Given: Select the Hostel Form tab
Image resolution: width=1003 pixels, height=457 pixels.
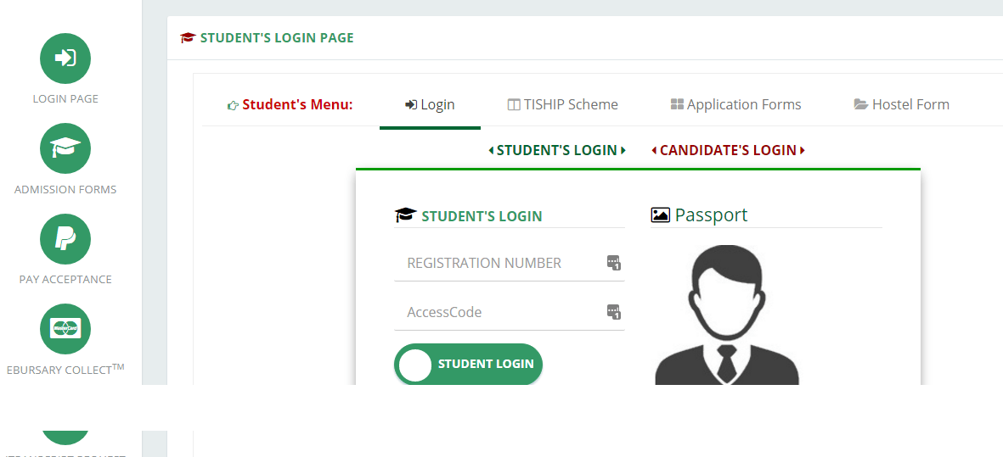Looking at the screenshot, I should (x=901, y=104).
